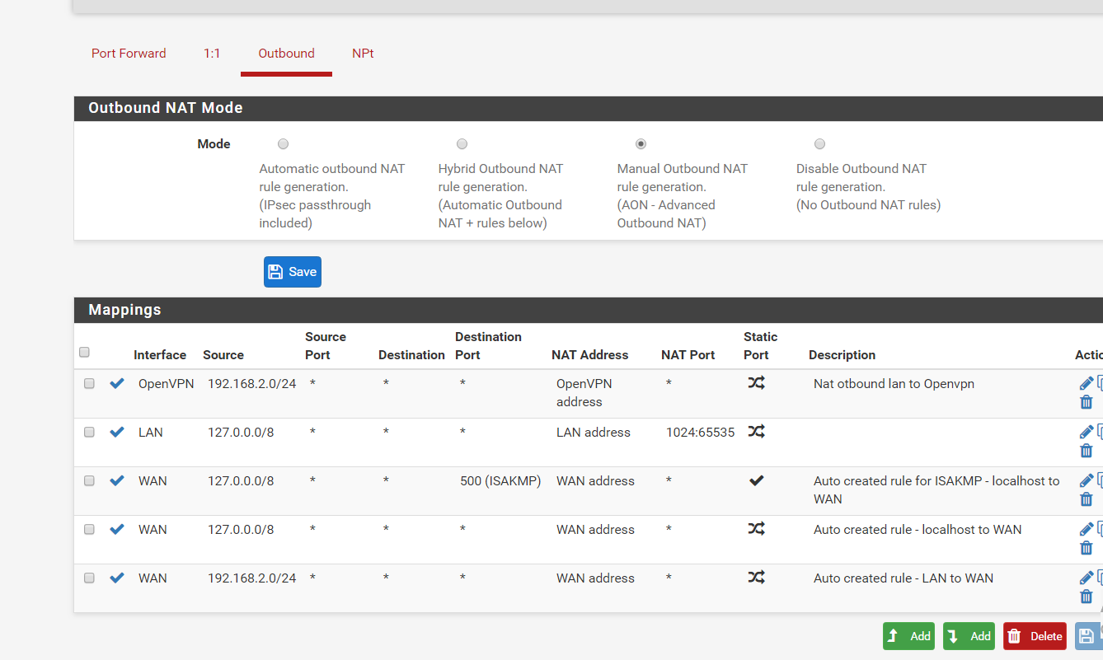Select Disable Outbound NAT mode
Screen dimensions: 1103x660
[820, 144]
